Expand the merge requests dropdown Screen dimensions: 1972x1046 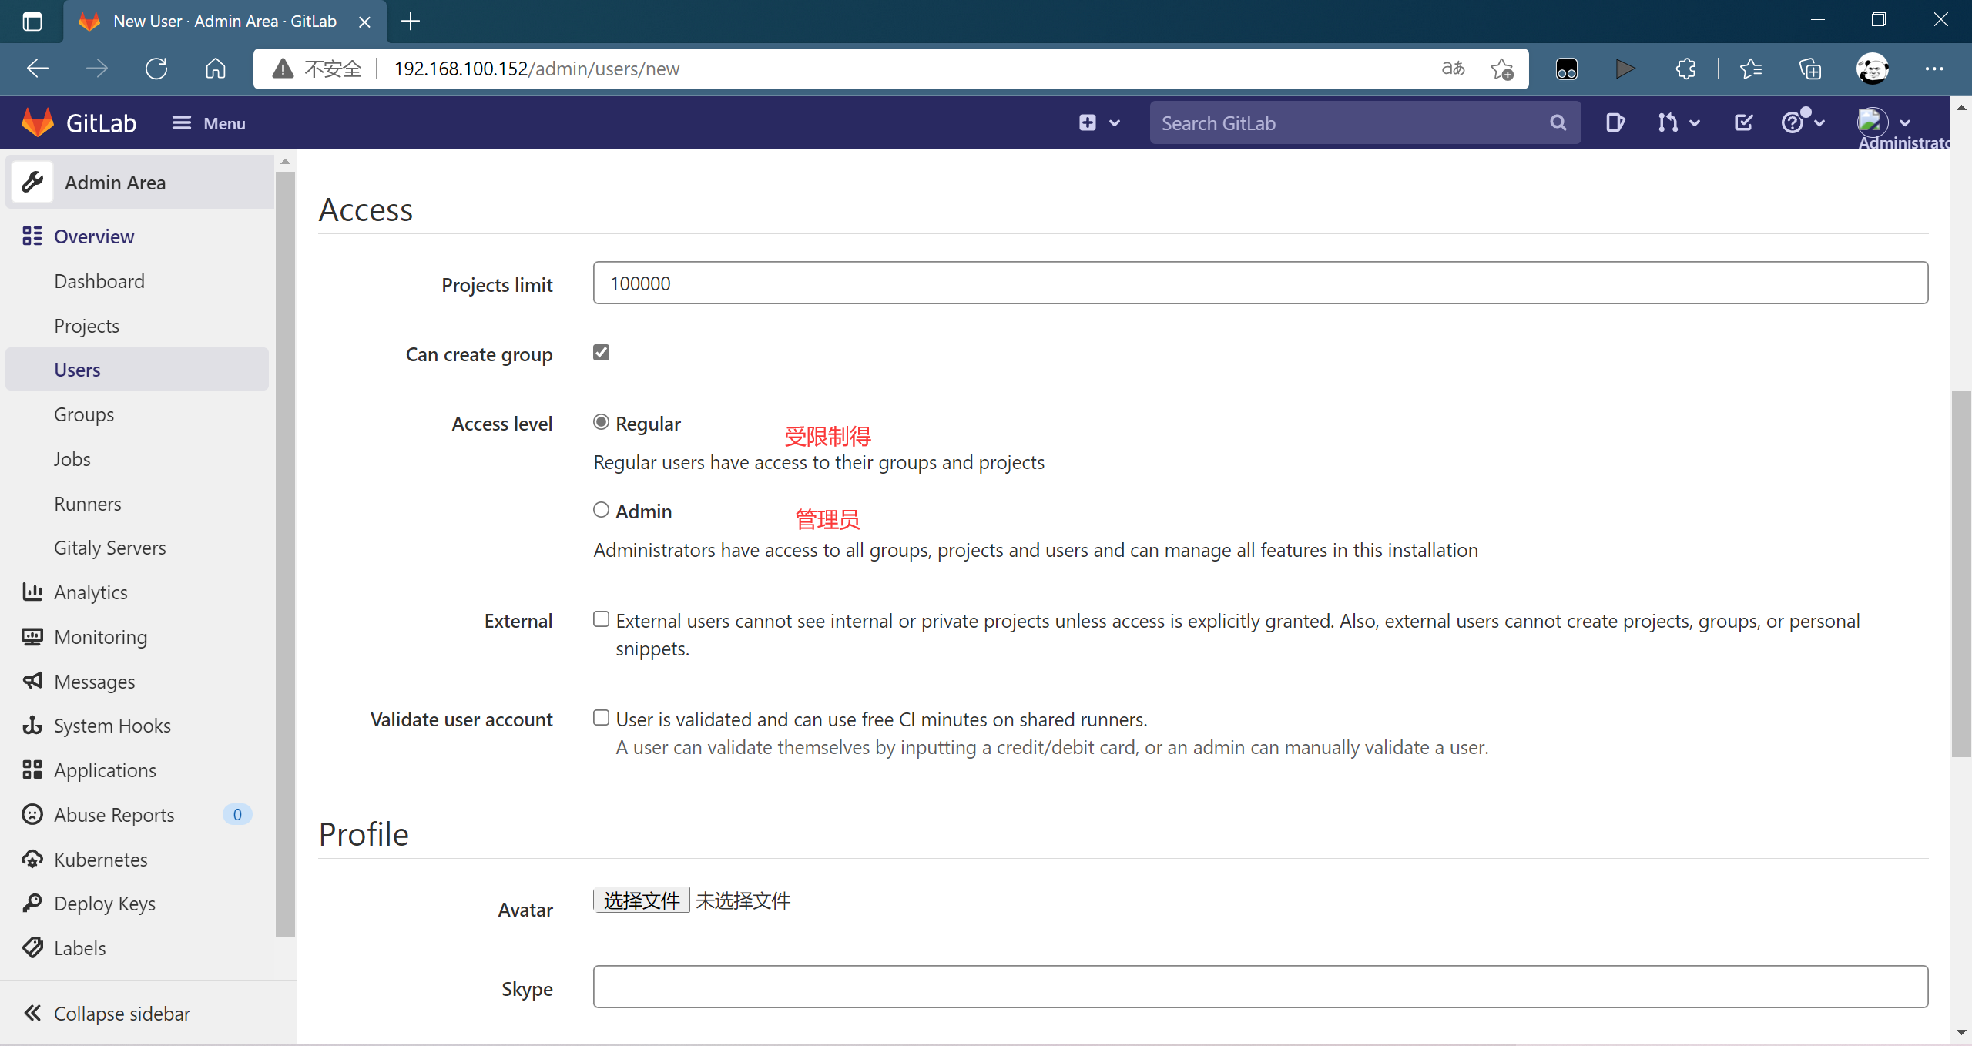click(1679, 122)
